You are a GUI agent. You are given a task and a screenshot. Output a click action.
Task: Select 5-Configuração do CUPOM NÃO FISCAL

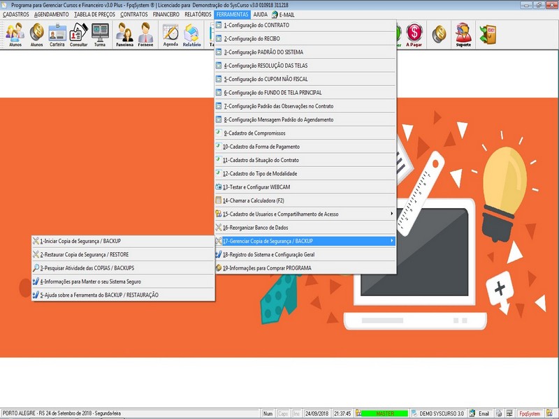click(x=305, y=79)
